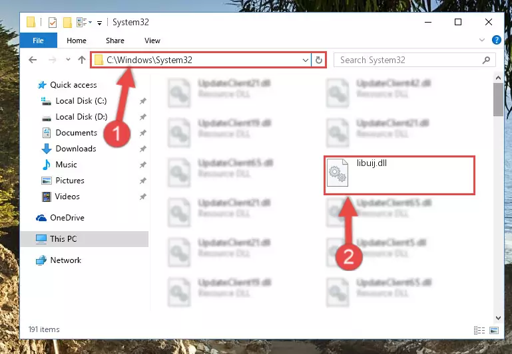Minimize the System32 window
Screen dimensions: 512x354
tap(428, 22)
